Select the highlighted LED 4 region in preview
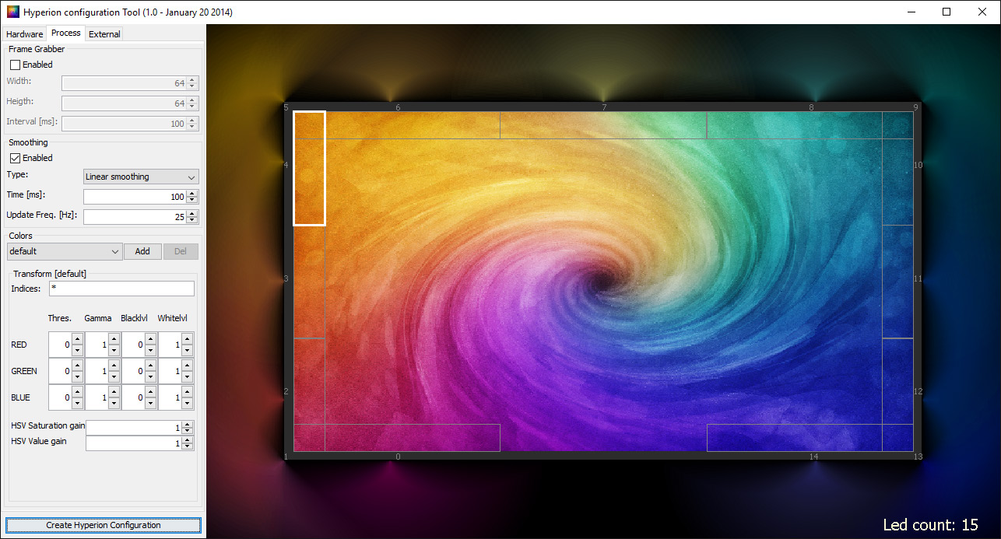The height and width of the screenshot is (539, 1001). 309,169
